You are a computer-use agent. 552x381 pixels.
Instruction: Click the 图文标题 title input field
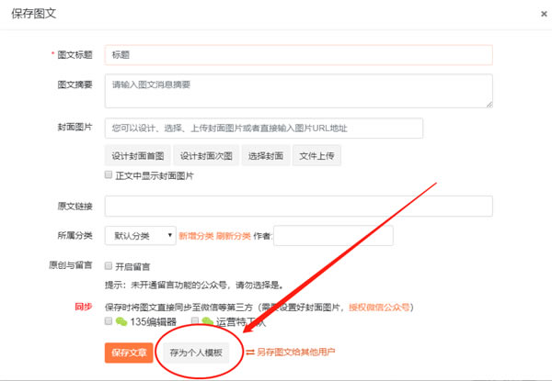click(298, 55)
